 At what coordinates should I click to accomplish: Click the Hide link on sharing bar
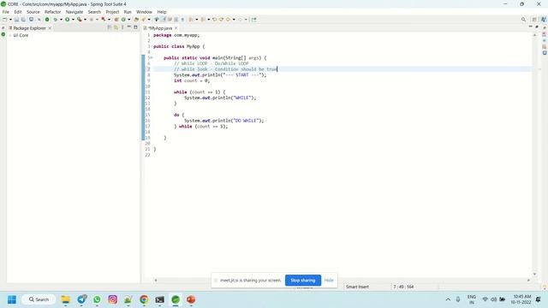(329, 280)
